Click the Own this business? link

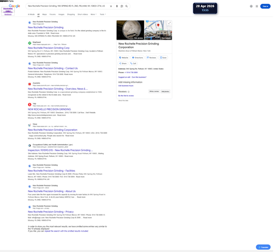pos(139,77)
